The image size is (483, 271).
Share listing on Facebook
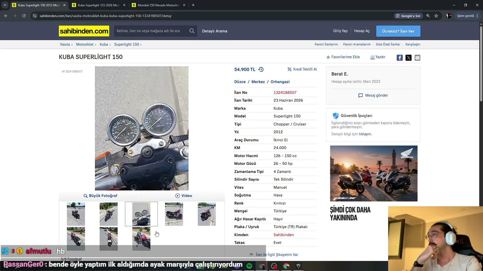[x=400, y=58]
